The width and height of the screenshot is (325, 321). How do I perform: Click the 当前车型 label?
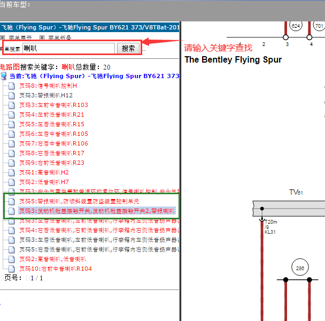(15, 5)
